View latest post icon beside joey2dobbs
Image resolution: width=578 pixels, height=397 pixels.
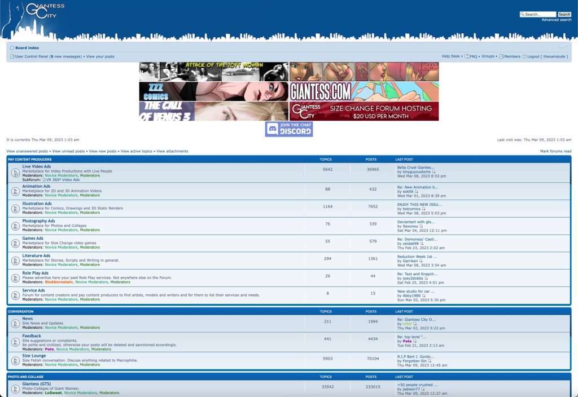tap(426, 278)
